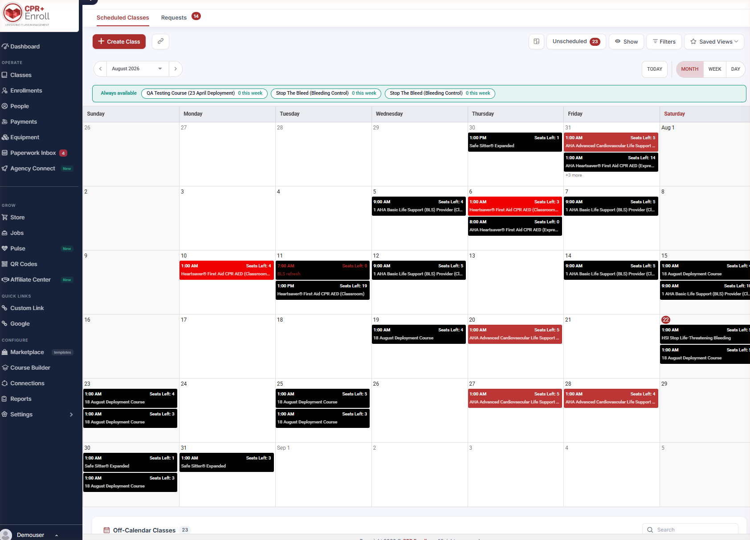Click the CPR+ Enroll logo

tap(27, 14)
